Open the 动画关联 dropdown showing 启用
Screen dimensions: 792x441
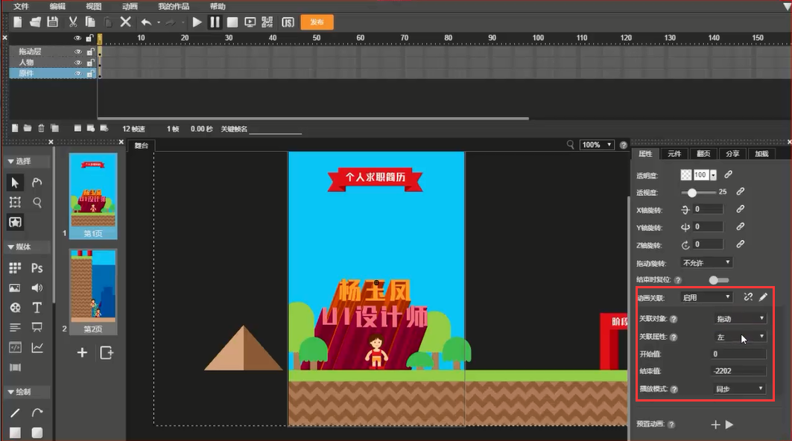(706, 297)
